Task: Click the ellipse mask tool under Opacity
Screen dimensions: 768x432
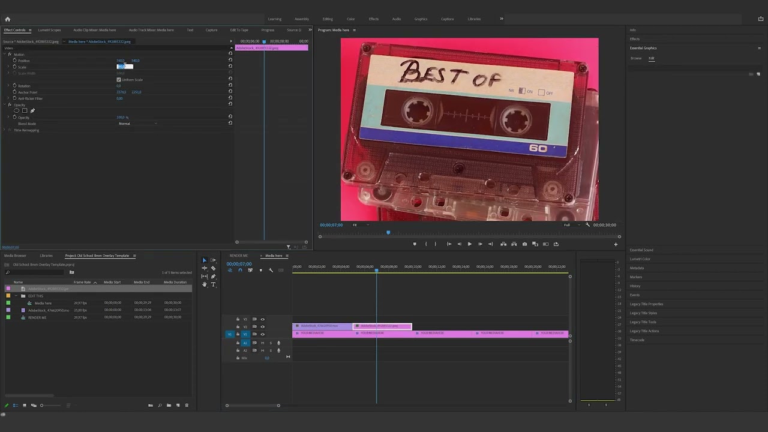Action: point(16,110)
